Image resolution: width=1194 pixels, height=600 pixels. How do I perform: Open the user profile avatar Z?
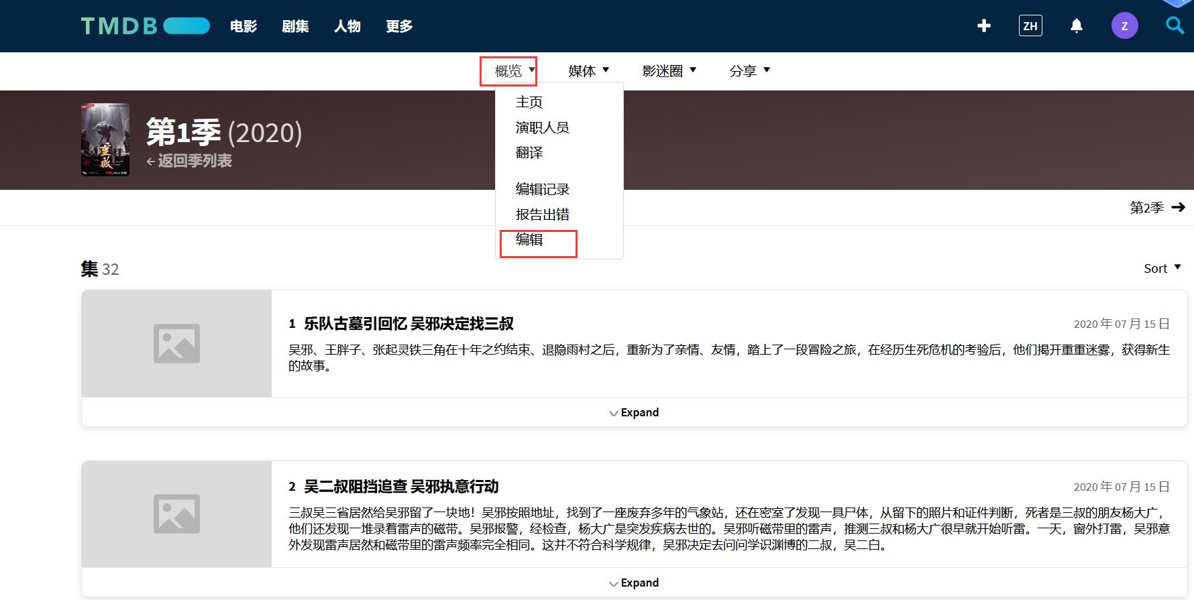[x=1124, y=26]
